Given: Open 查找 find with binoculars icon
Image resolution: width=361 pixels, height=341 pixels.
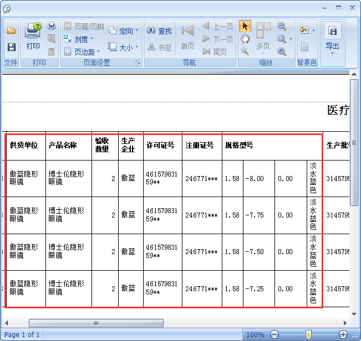Looking at the screenshot, I should (160, 31).
